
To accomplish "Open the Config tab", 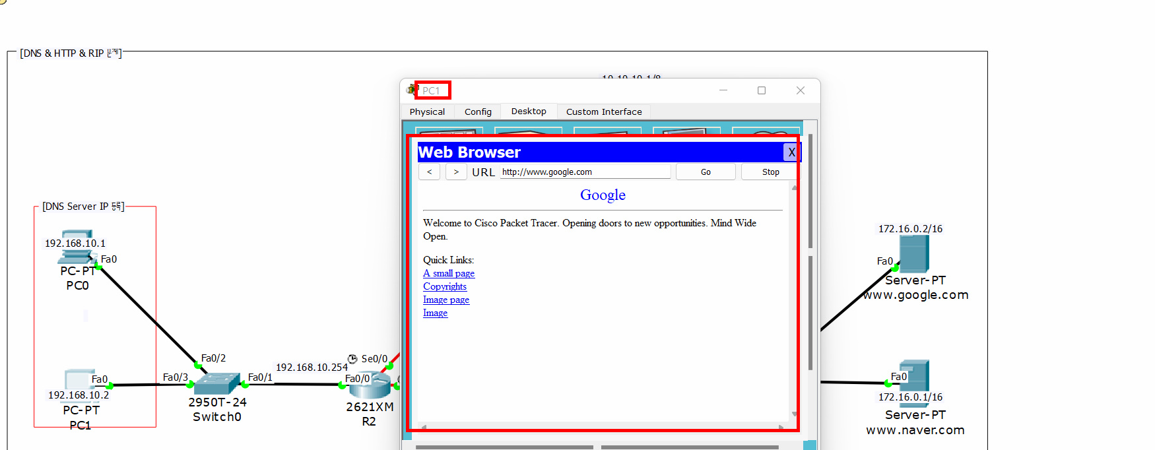I will click(478, 112).
